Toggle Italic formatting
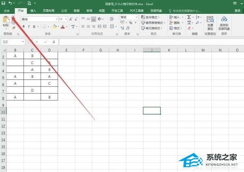 click(x=29, y=26)
